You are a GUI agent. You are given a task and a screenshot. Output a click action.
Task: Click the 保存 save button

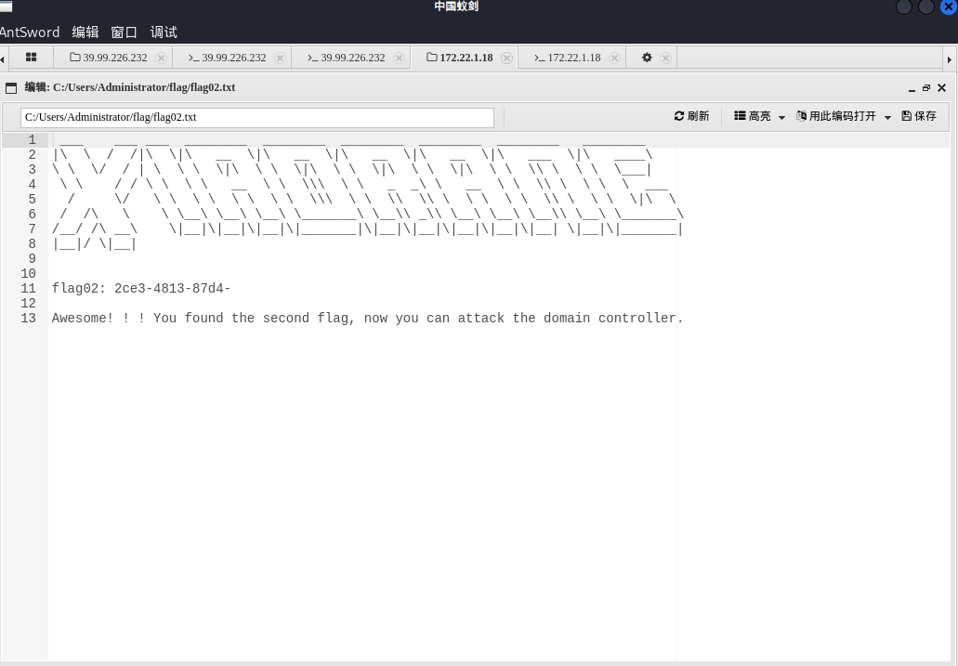coord(919,116)
